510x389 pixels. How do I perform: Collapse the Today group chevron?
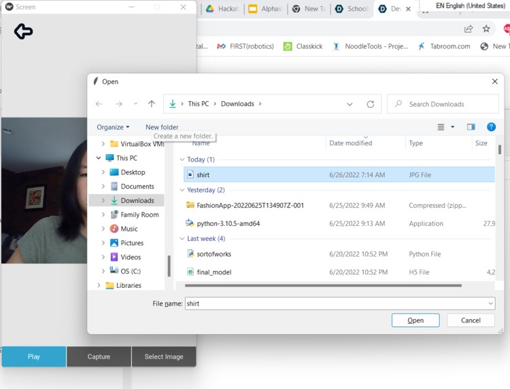click(182, 160)
